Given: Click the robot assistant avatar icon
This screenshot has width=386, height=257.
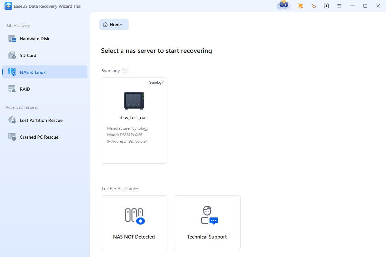Looking at the screenshot, I should (284, 6).
